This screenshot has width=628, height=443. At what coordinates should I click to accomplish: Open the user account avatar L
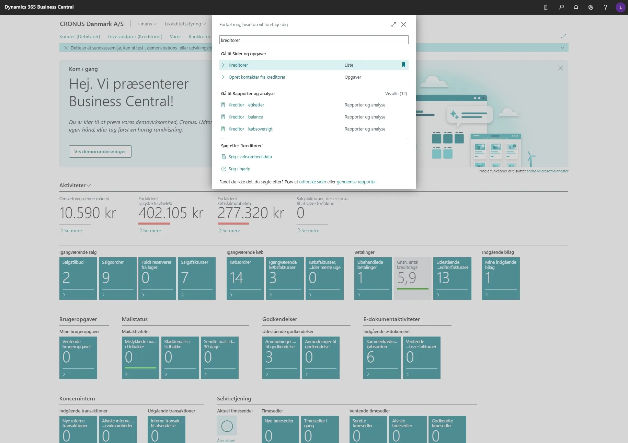tap(620, 7)
